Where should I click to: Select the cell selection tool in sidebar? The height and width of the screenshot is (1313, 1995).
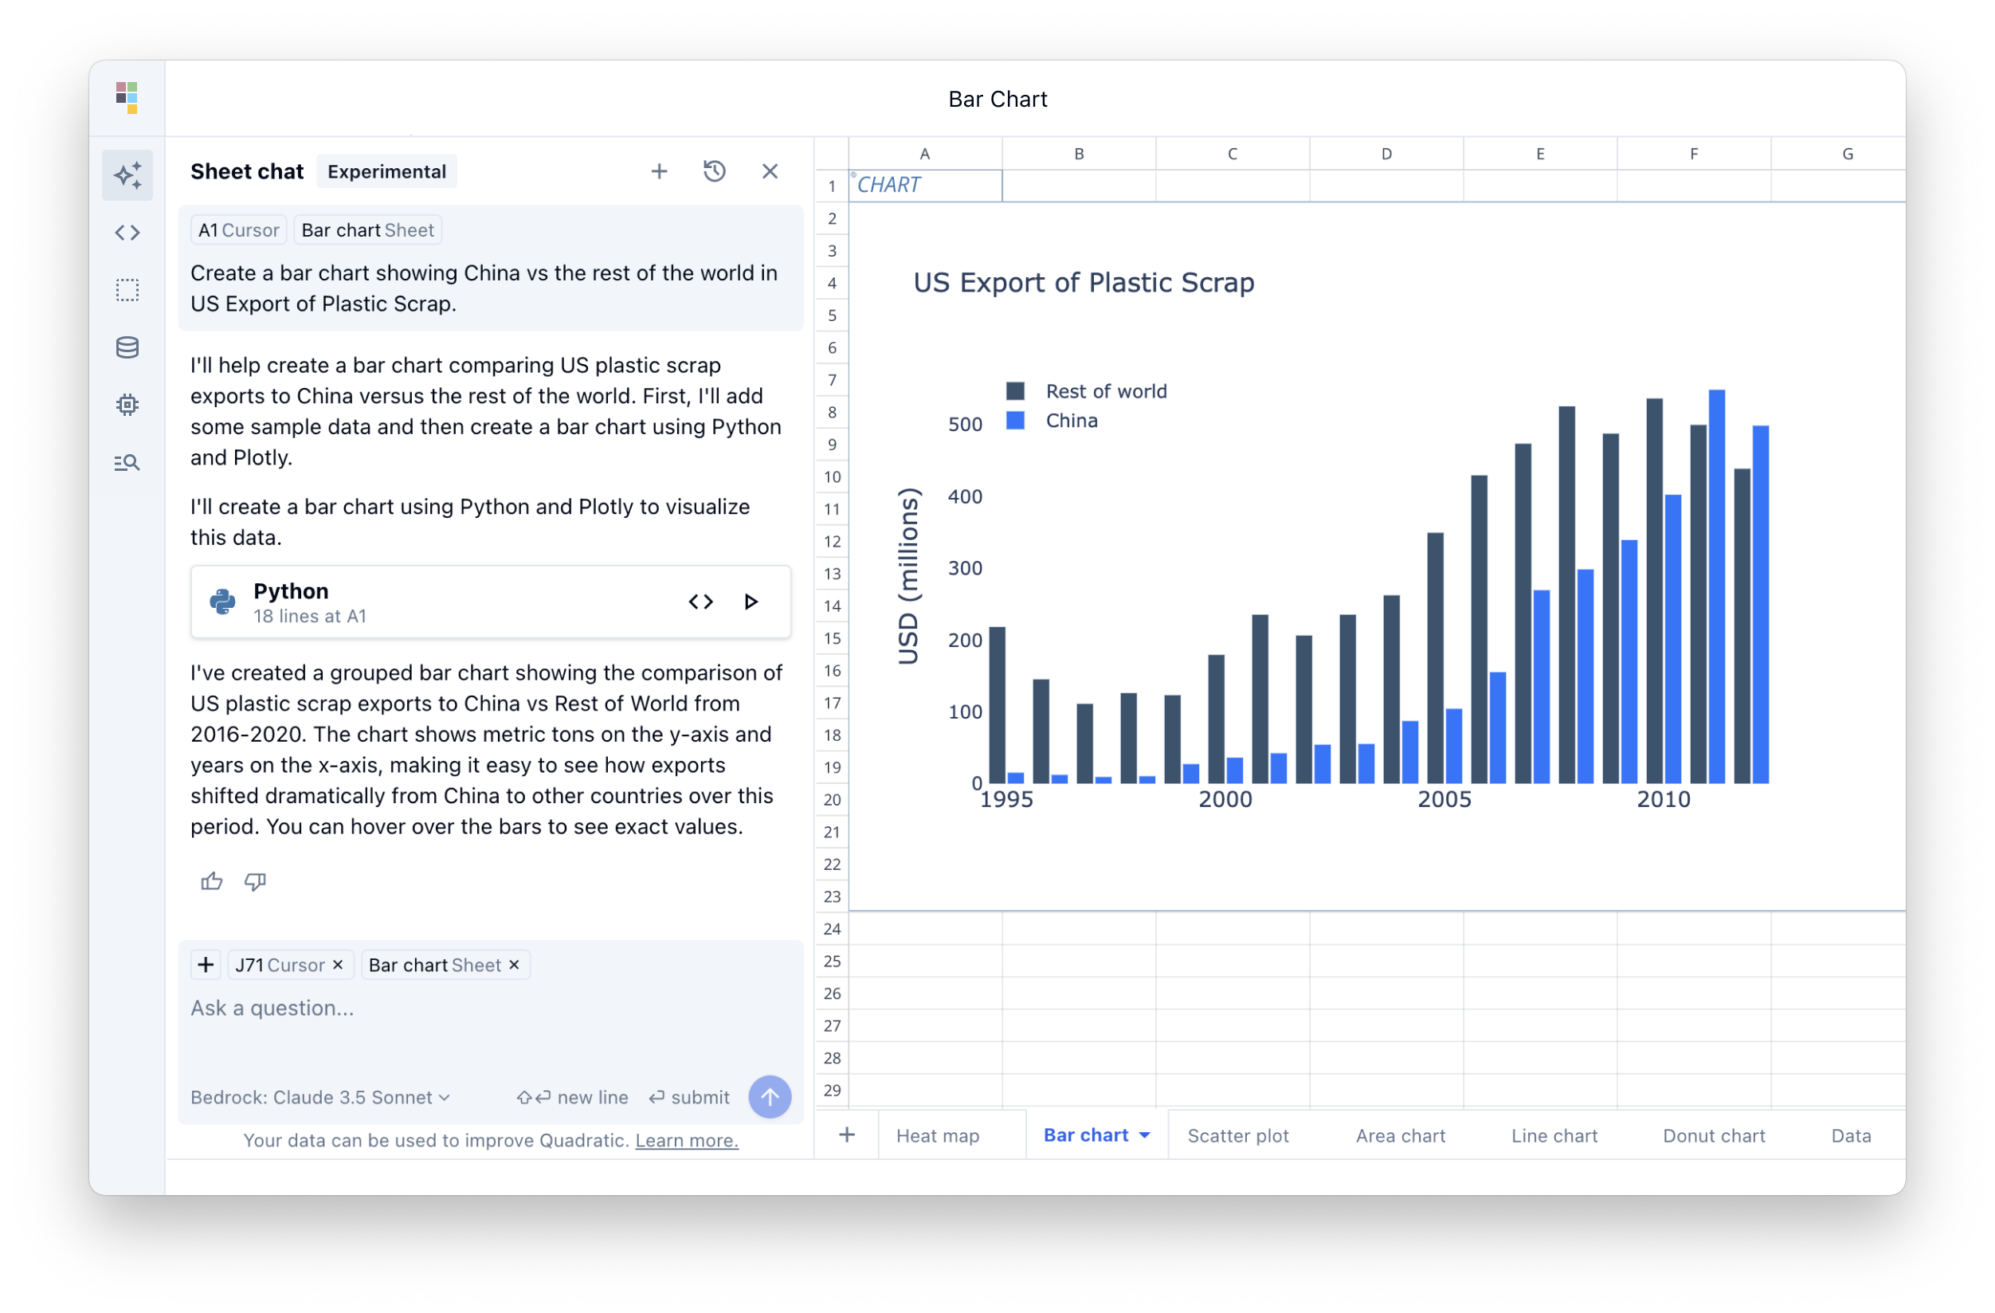click(127, 289)
